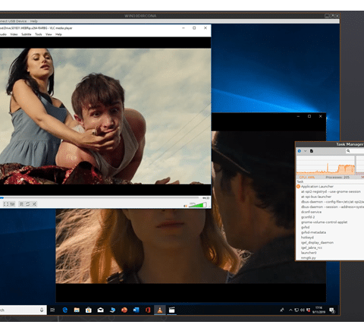Open File Explorer from the taskbar

pyautogui.click(x=77, y=310)
